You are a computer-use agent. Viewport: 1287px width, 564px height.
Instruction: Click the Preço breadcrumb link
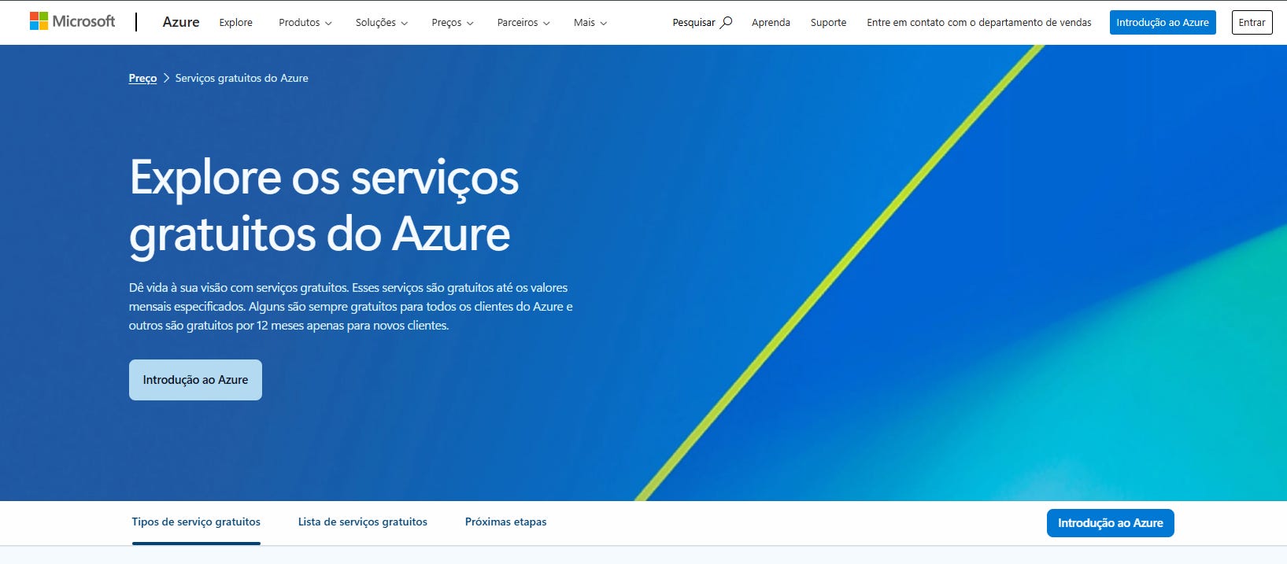[x=142, y=78]
